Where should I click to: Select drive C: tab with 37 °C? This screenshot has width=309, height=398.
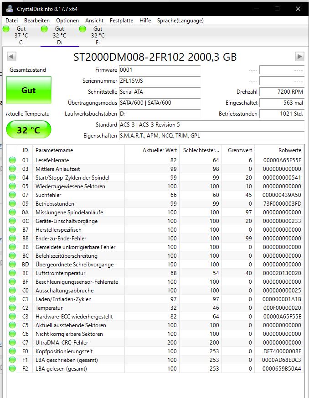pos(21,36)
